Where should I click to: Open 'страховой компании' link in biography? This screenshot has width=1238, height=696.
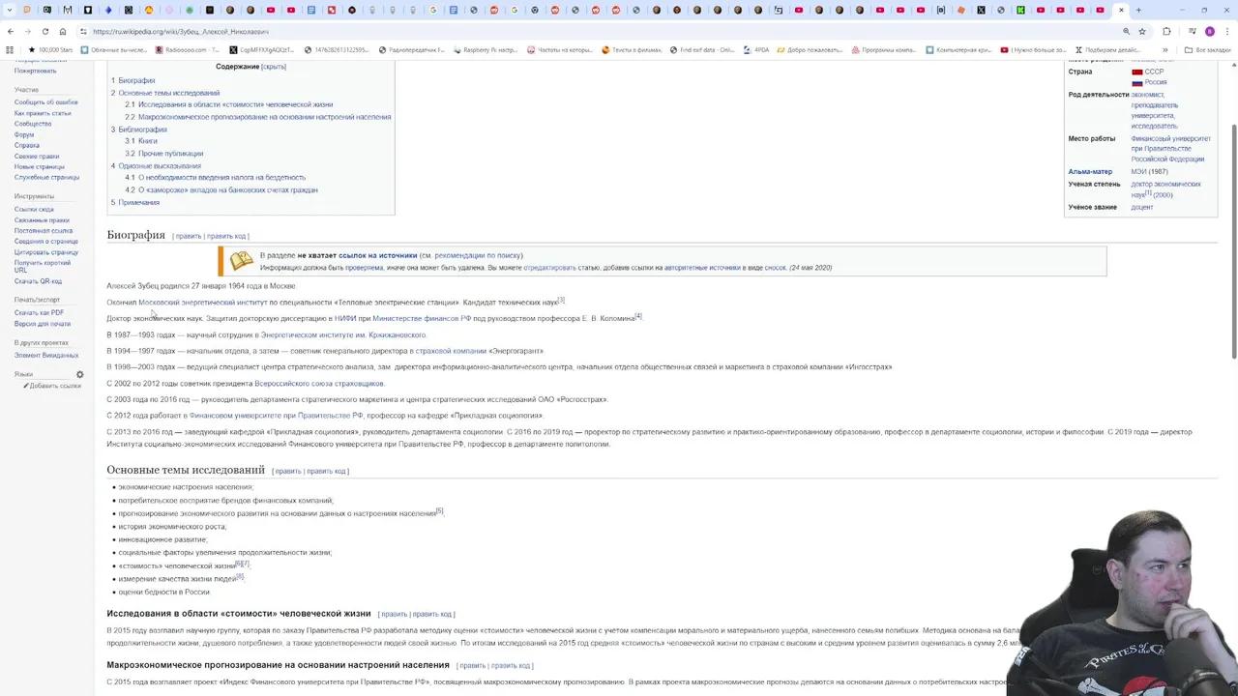click(x=451, y=351)
